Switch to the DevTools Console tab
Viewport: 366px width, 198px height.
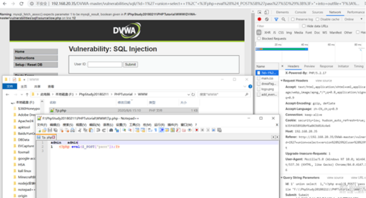point(300,12)
